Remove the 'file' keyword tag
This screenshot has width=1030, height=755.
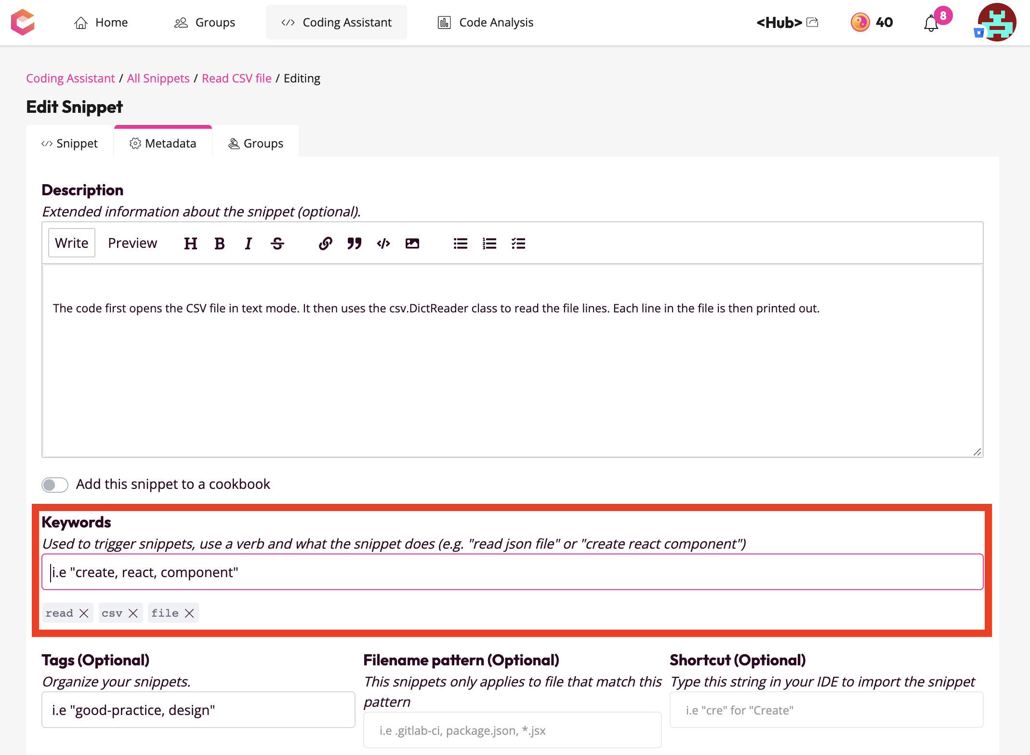pos(189,612)
